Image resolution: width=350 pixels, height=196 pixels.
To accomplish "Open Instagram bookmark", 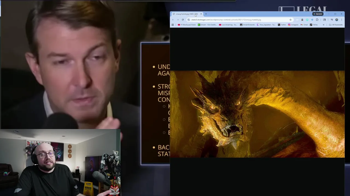I will coord(293,25).
